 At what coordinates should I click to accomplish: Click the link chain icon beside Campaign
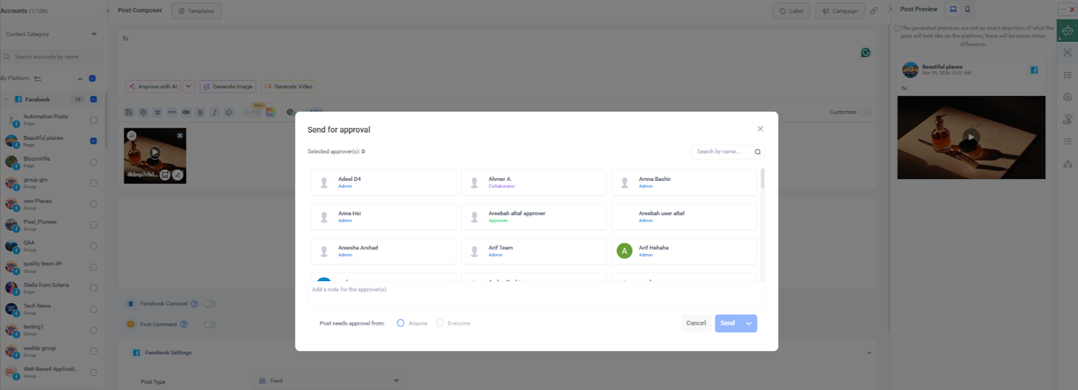(x=874, y=11)
